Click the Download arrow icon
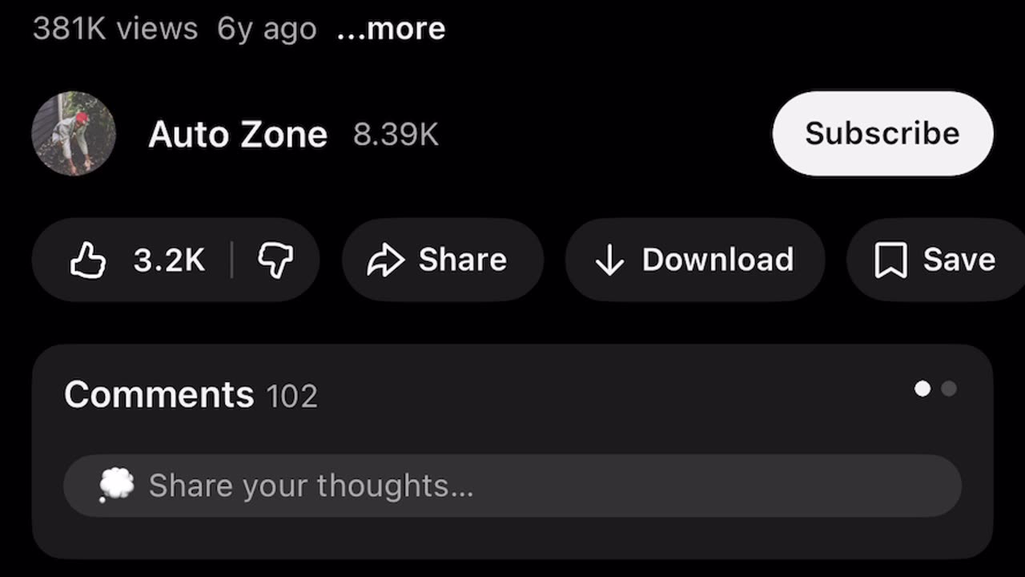 [609, 260]
